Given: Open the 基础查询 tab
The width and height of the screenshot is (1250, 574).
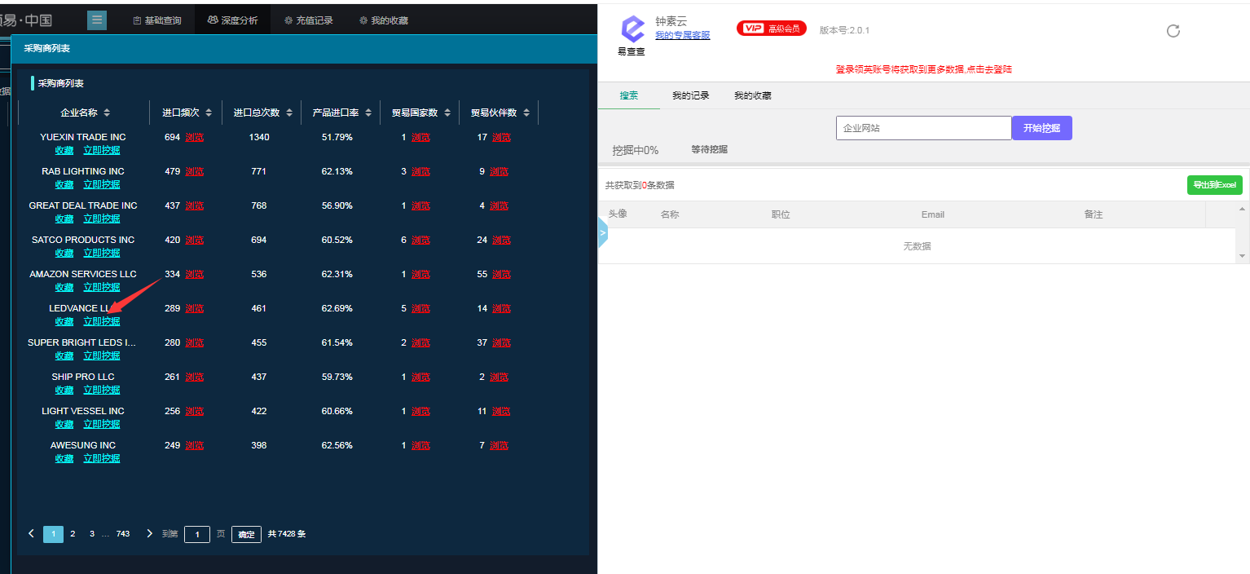Looking at the screenshot, I should (x=157, y=20).
